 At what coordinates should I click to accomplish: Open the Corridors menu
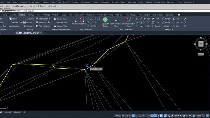(x=105, y=2)
